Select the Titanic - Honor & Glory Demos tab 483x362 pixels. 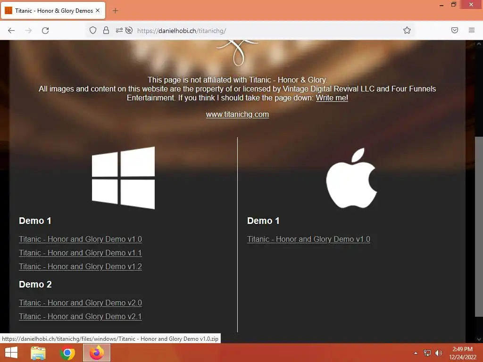coord(53,10)
